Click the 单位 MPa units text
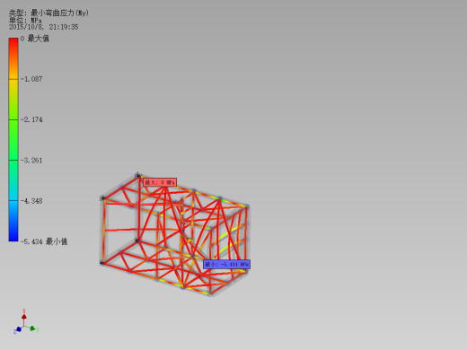Image resolution: width=467 pixels, height=350 pixels. 25,21
